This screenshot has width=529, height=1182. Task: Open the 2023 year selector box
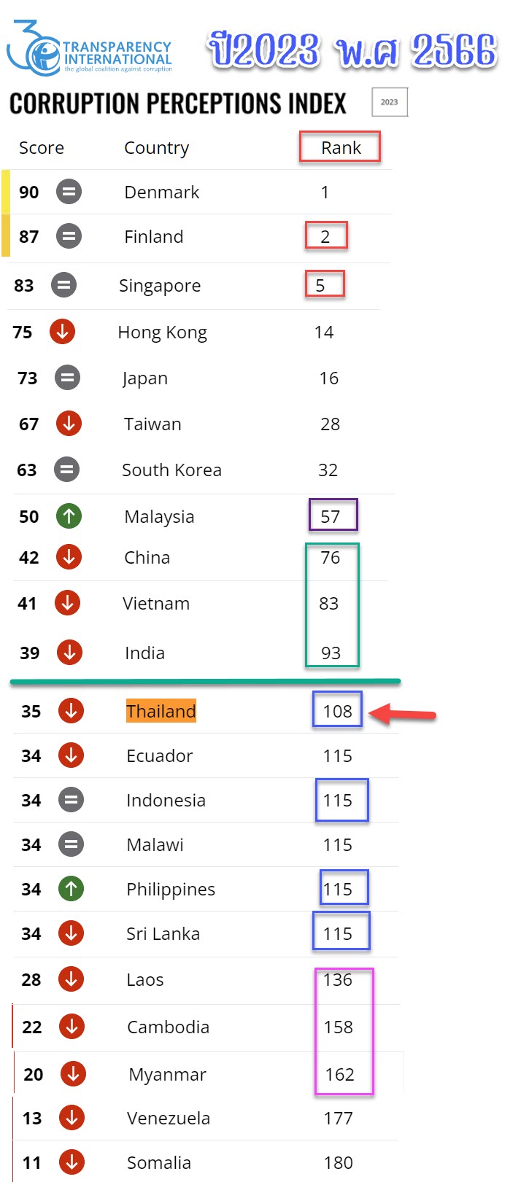coord(390,102)
